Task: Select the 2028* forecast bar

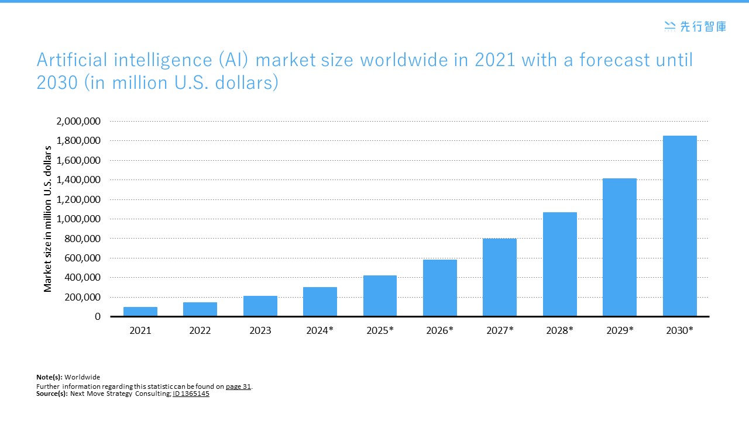Action: coord(560,264)
